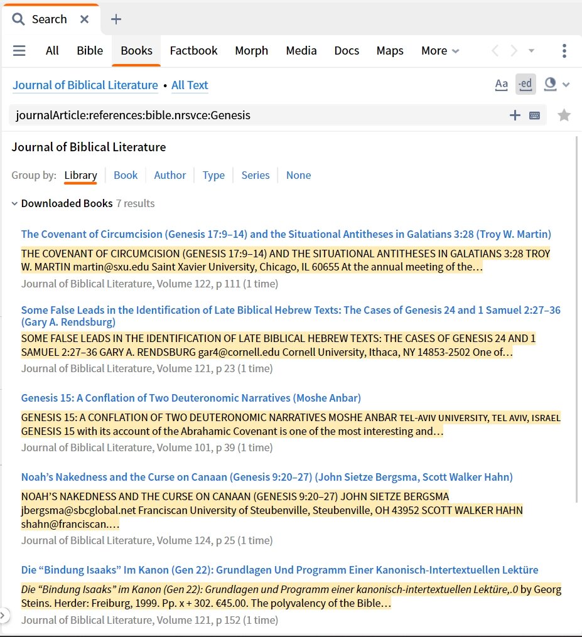Star this search as a favorite
The height and width of the screenshot is (637, 582).
click(x=564, y=115)
